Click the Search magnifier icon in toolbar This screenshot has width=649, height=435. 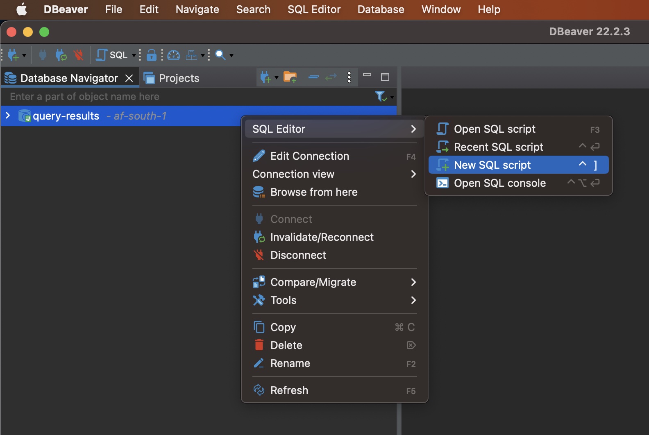click(220, 55)
